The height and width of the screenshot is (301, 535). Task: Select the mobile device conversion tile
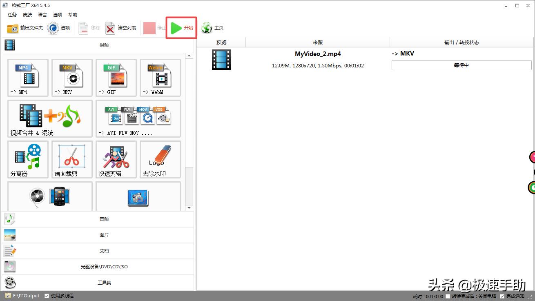tap(50, 196)
